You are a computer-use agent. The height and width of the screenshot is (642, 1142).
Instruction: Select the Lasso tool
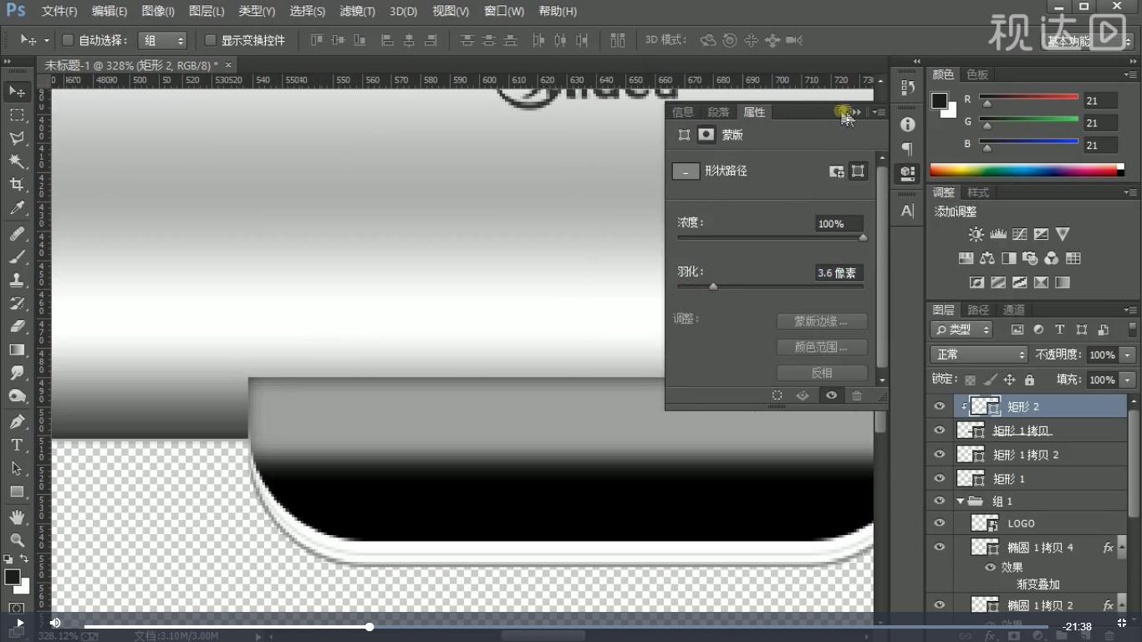click(x=17, y=138)
